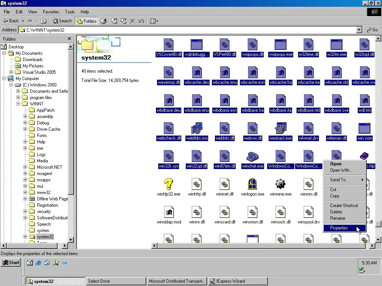Image resolution: width=382 pixels, height=286 pixels.
Task: Switch to Microsoft Distributed Transacti... taskbar button
Action: (x=177, y=281)
